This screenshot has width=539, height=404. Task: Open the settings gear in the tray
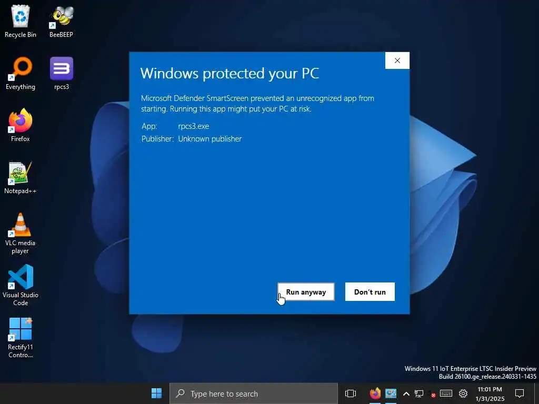pyautogui.click(x=463, y=393)
